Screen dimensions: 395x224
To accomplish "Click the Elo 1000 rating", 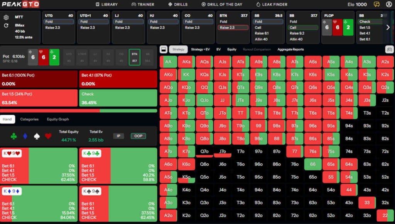I will pos(357,4).
